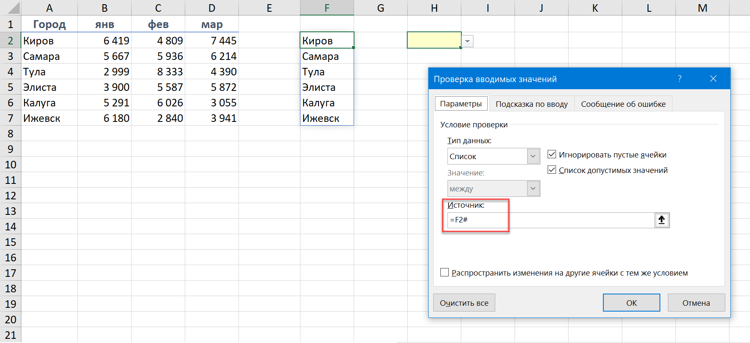Select the yellow cell H2
The image size is (750, 343).
click(x=434, y=40)
